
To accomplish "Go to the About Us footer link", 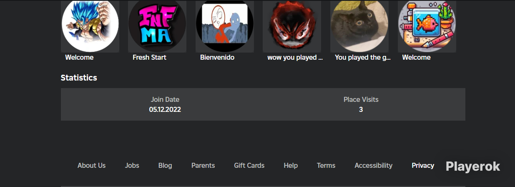I will click(x=91, y=165).
